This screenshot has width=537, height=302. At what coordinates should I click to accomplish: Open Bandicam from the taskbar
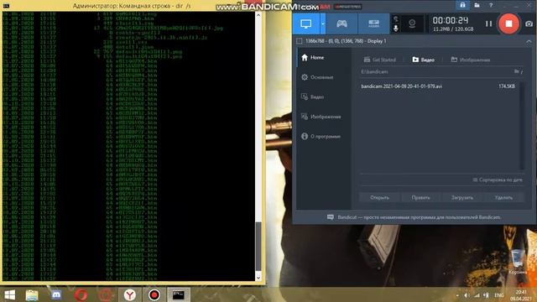tap(154, 294)
